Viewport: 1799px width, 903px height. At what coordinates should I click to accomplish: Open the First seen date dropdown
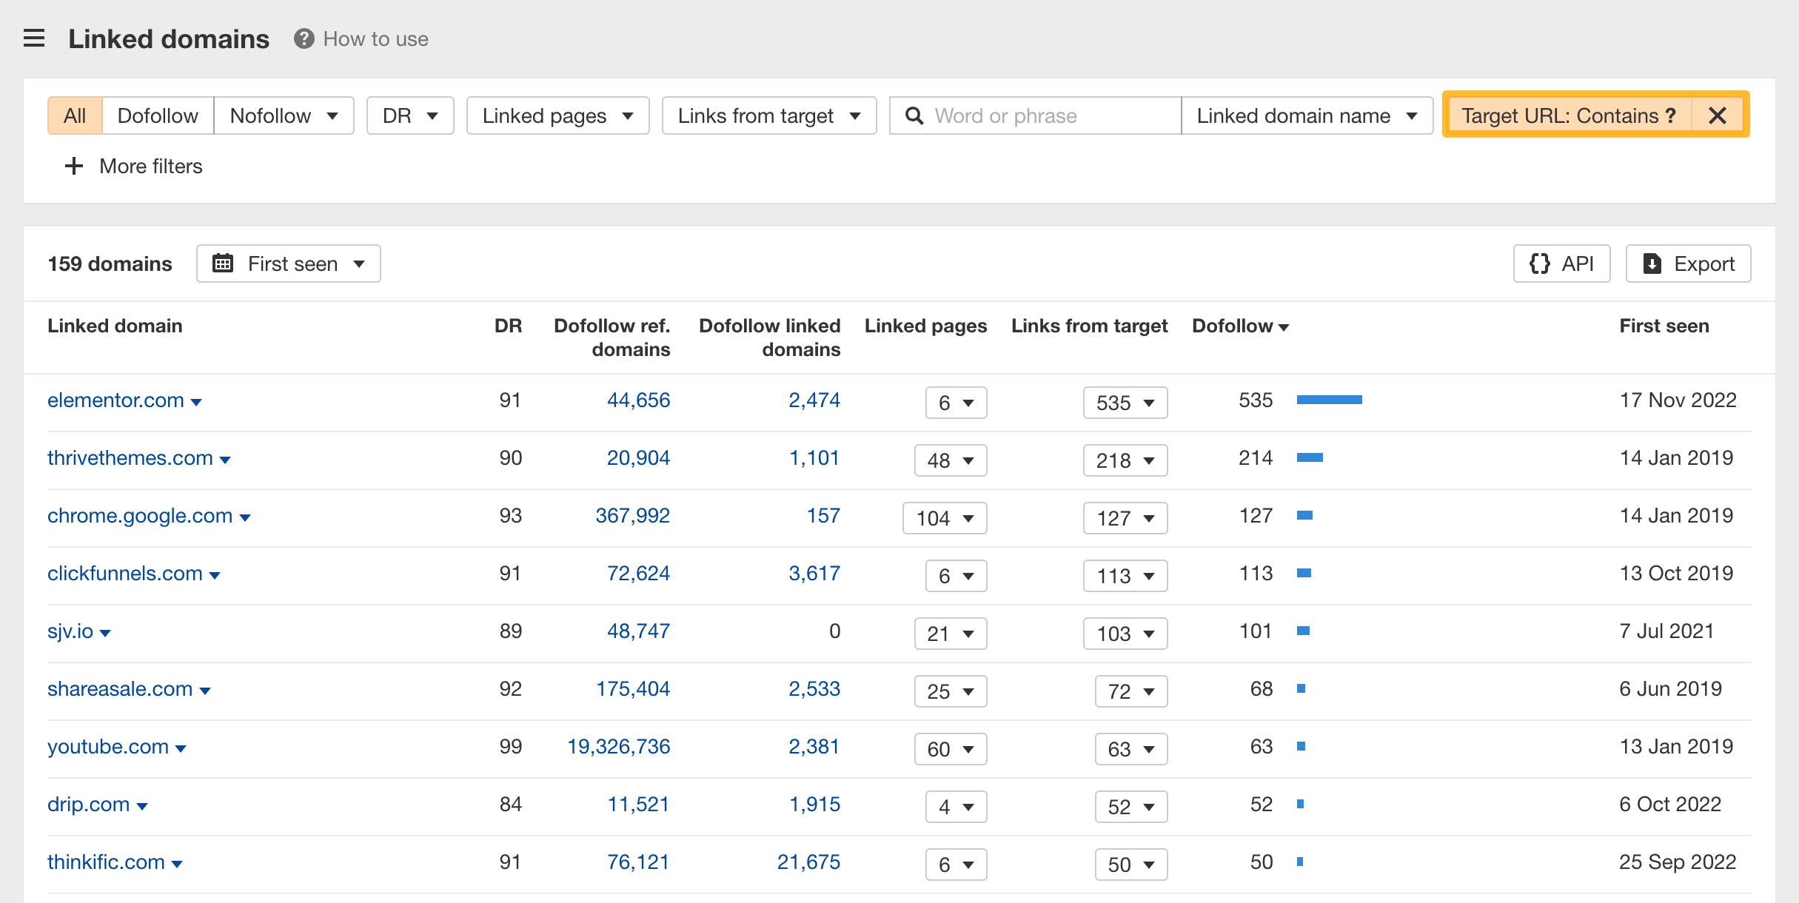click(289, 263)
